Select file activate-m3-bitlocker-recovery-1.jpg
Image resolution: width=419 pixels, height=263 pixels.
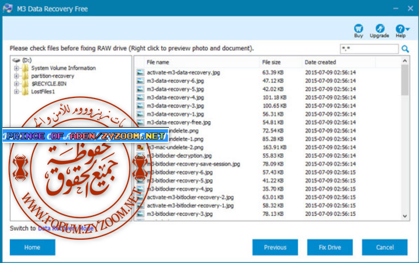191,205
